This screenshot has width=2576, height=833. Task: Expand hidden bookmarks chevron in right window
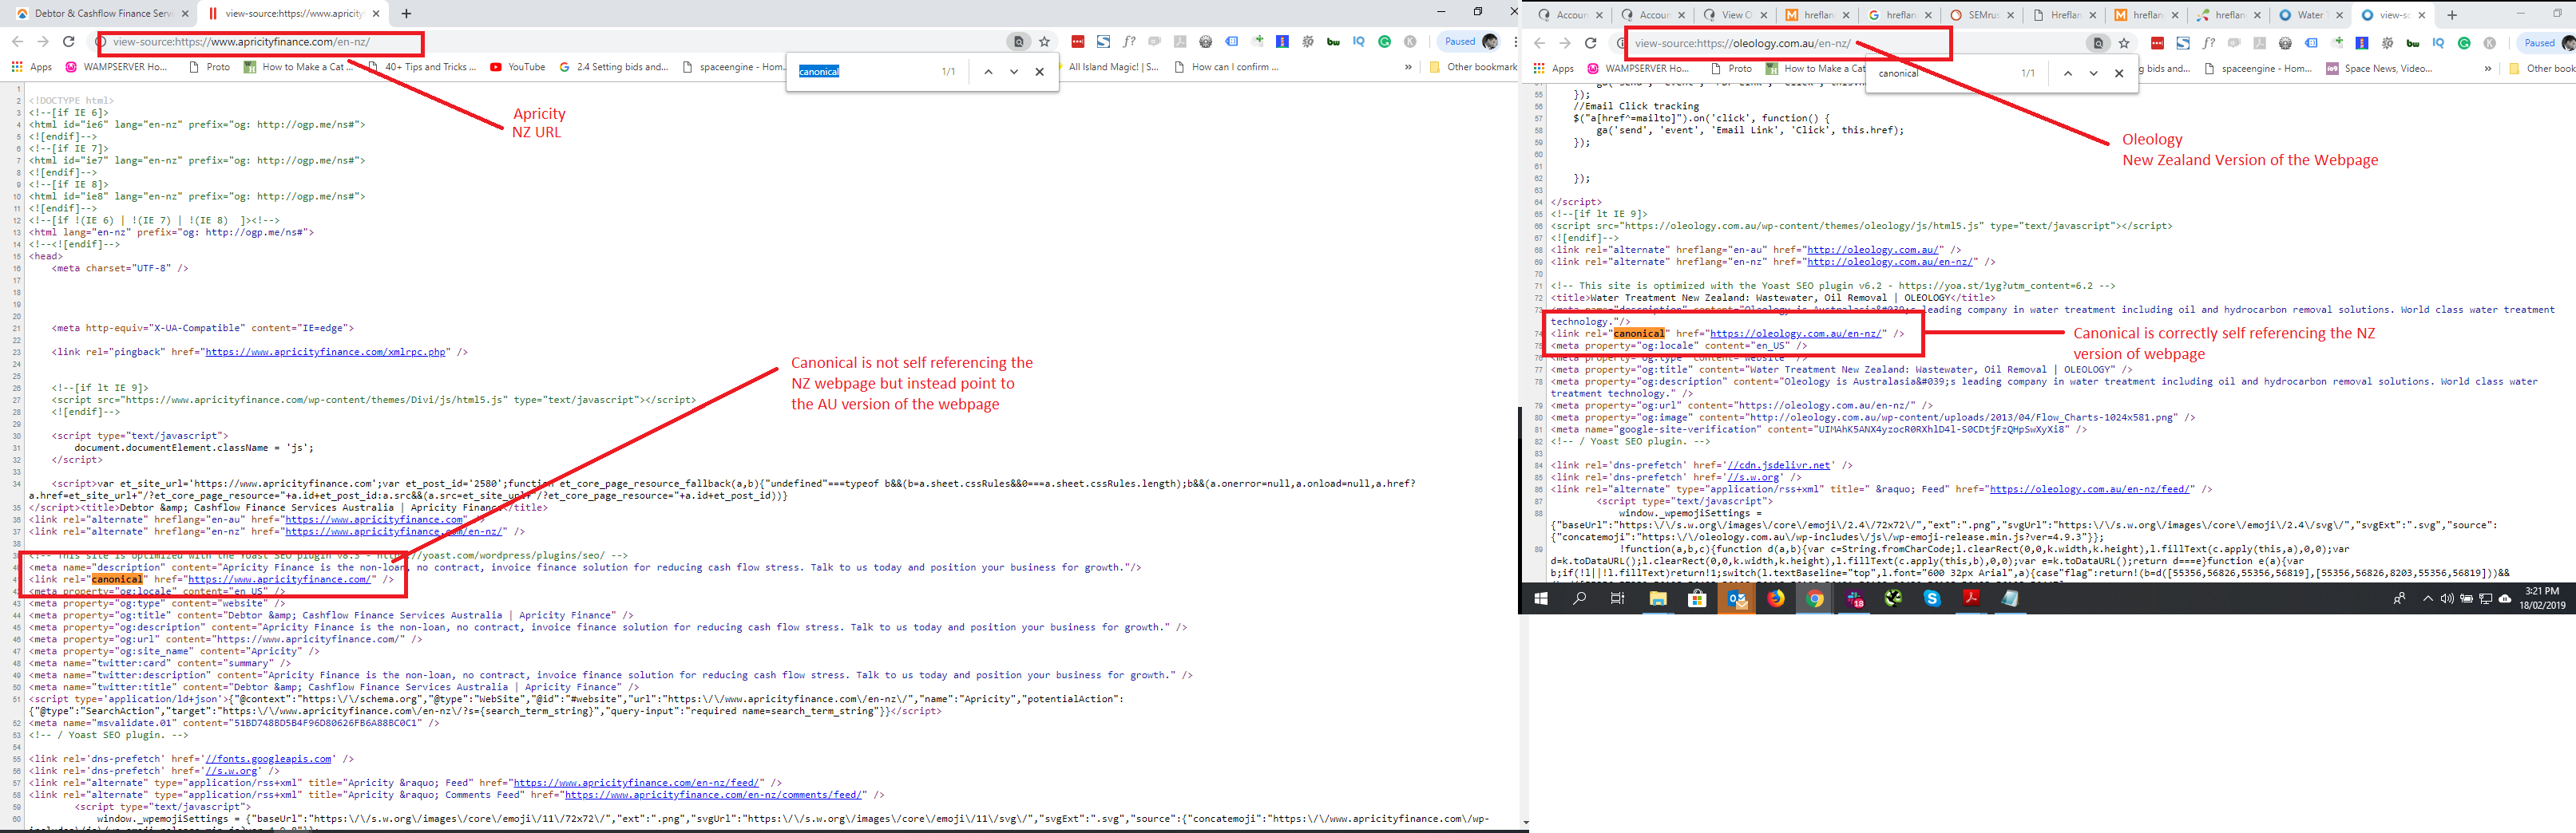(x=2488, y=69)
